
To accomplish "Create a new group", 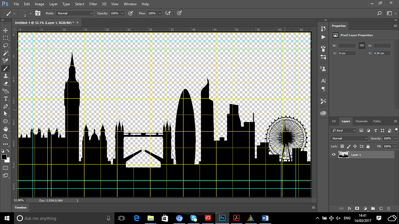I will pos(373,209).
